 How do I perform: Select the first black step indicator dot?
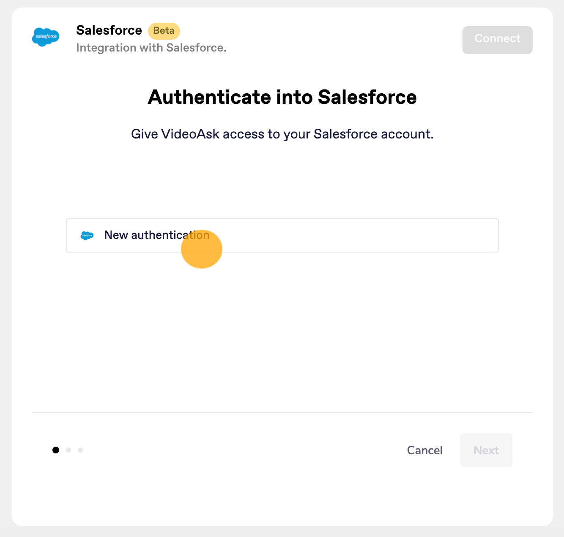point(56,450)
